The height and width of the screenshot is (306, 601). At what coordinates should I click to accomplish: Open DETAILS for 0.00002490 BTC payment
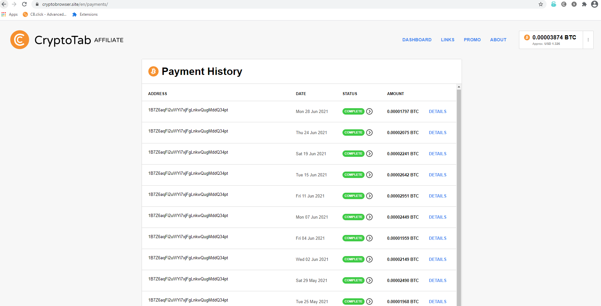tap(438, 280)
